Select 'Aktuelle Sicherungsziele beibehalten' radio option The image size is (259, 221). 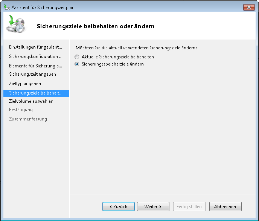click(77, 57)
